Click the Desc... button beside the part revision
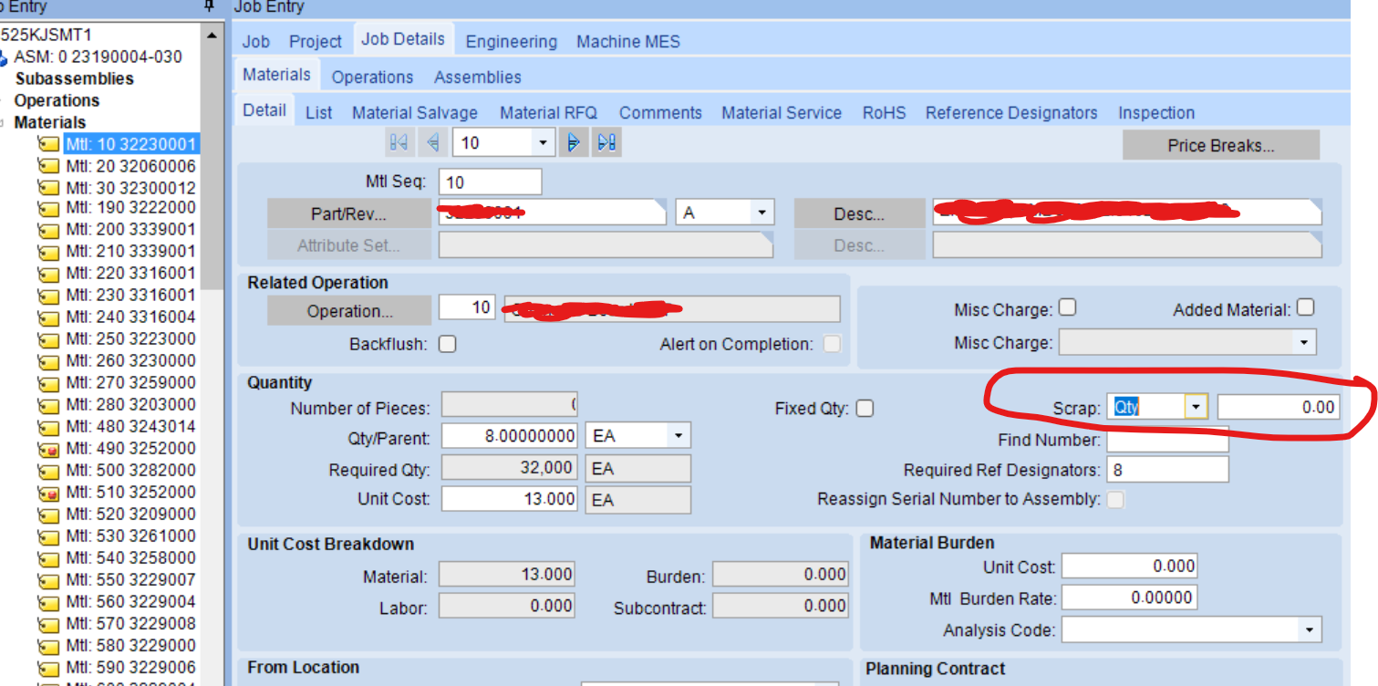Screen dimensions: 1378x686 point(859,214)
